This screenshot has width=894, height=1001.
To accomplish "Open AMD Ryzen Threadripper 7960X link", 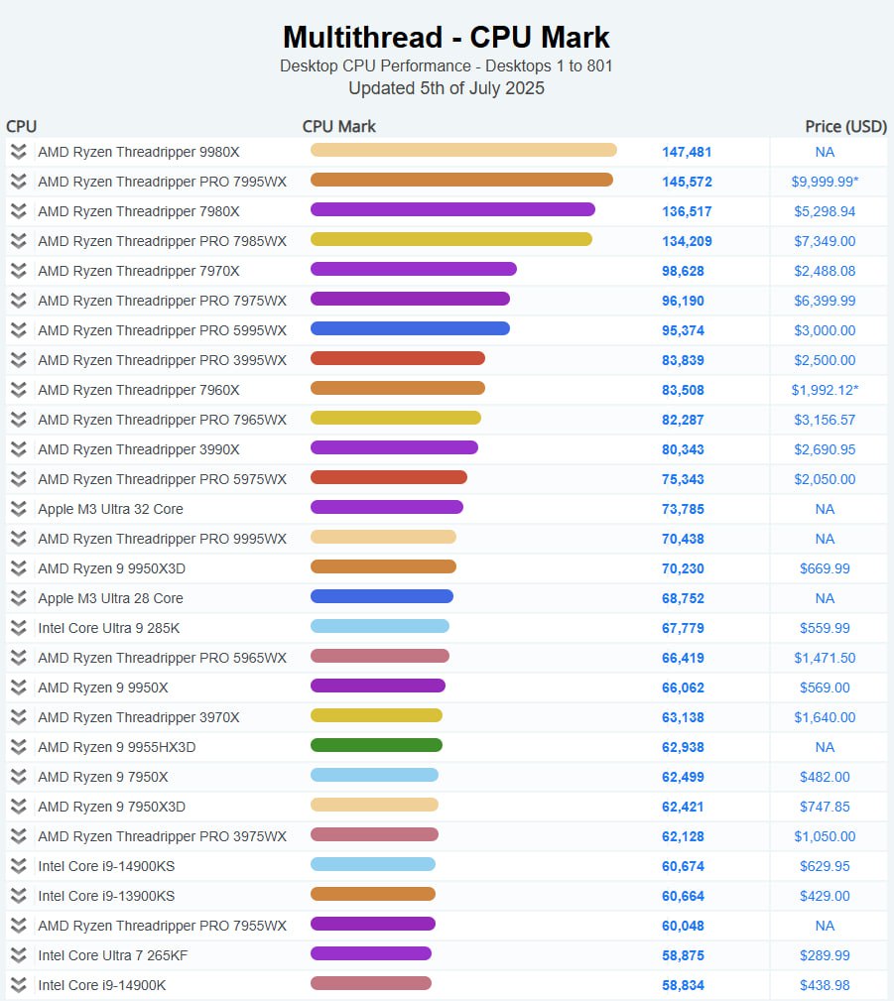I will [x=139, y=390].
